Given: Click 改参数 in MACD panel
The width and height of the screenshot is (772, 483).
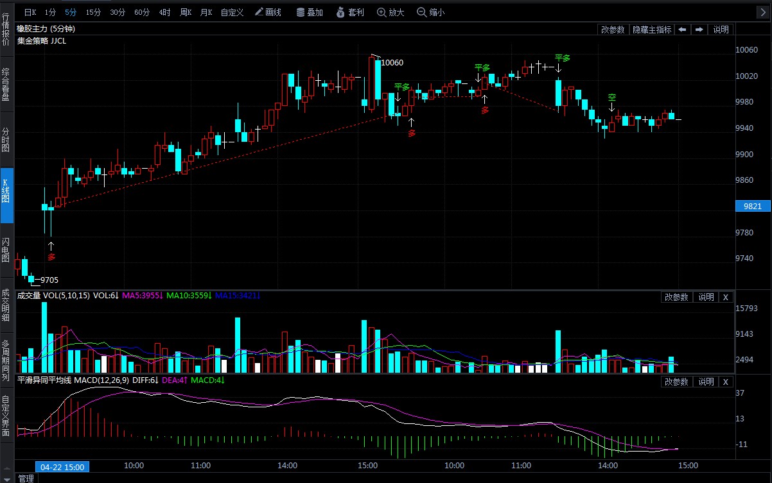Looking at the screenshot, I should (x=676, y=382).
